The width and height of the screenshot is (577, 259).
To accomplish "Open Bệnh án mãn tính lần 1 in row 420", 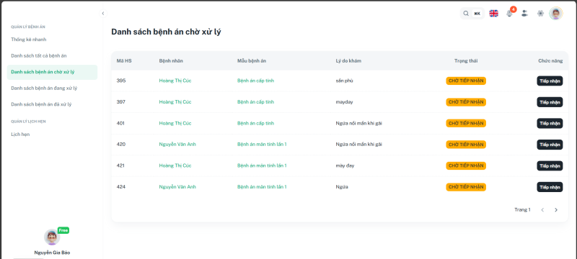I will click(x=262, y=144).
